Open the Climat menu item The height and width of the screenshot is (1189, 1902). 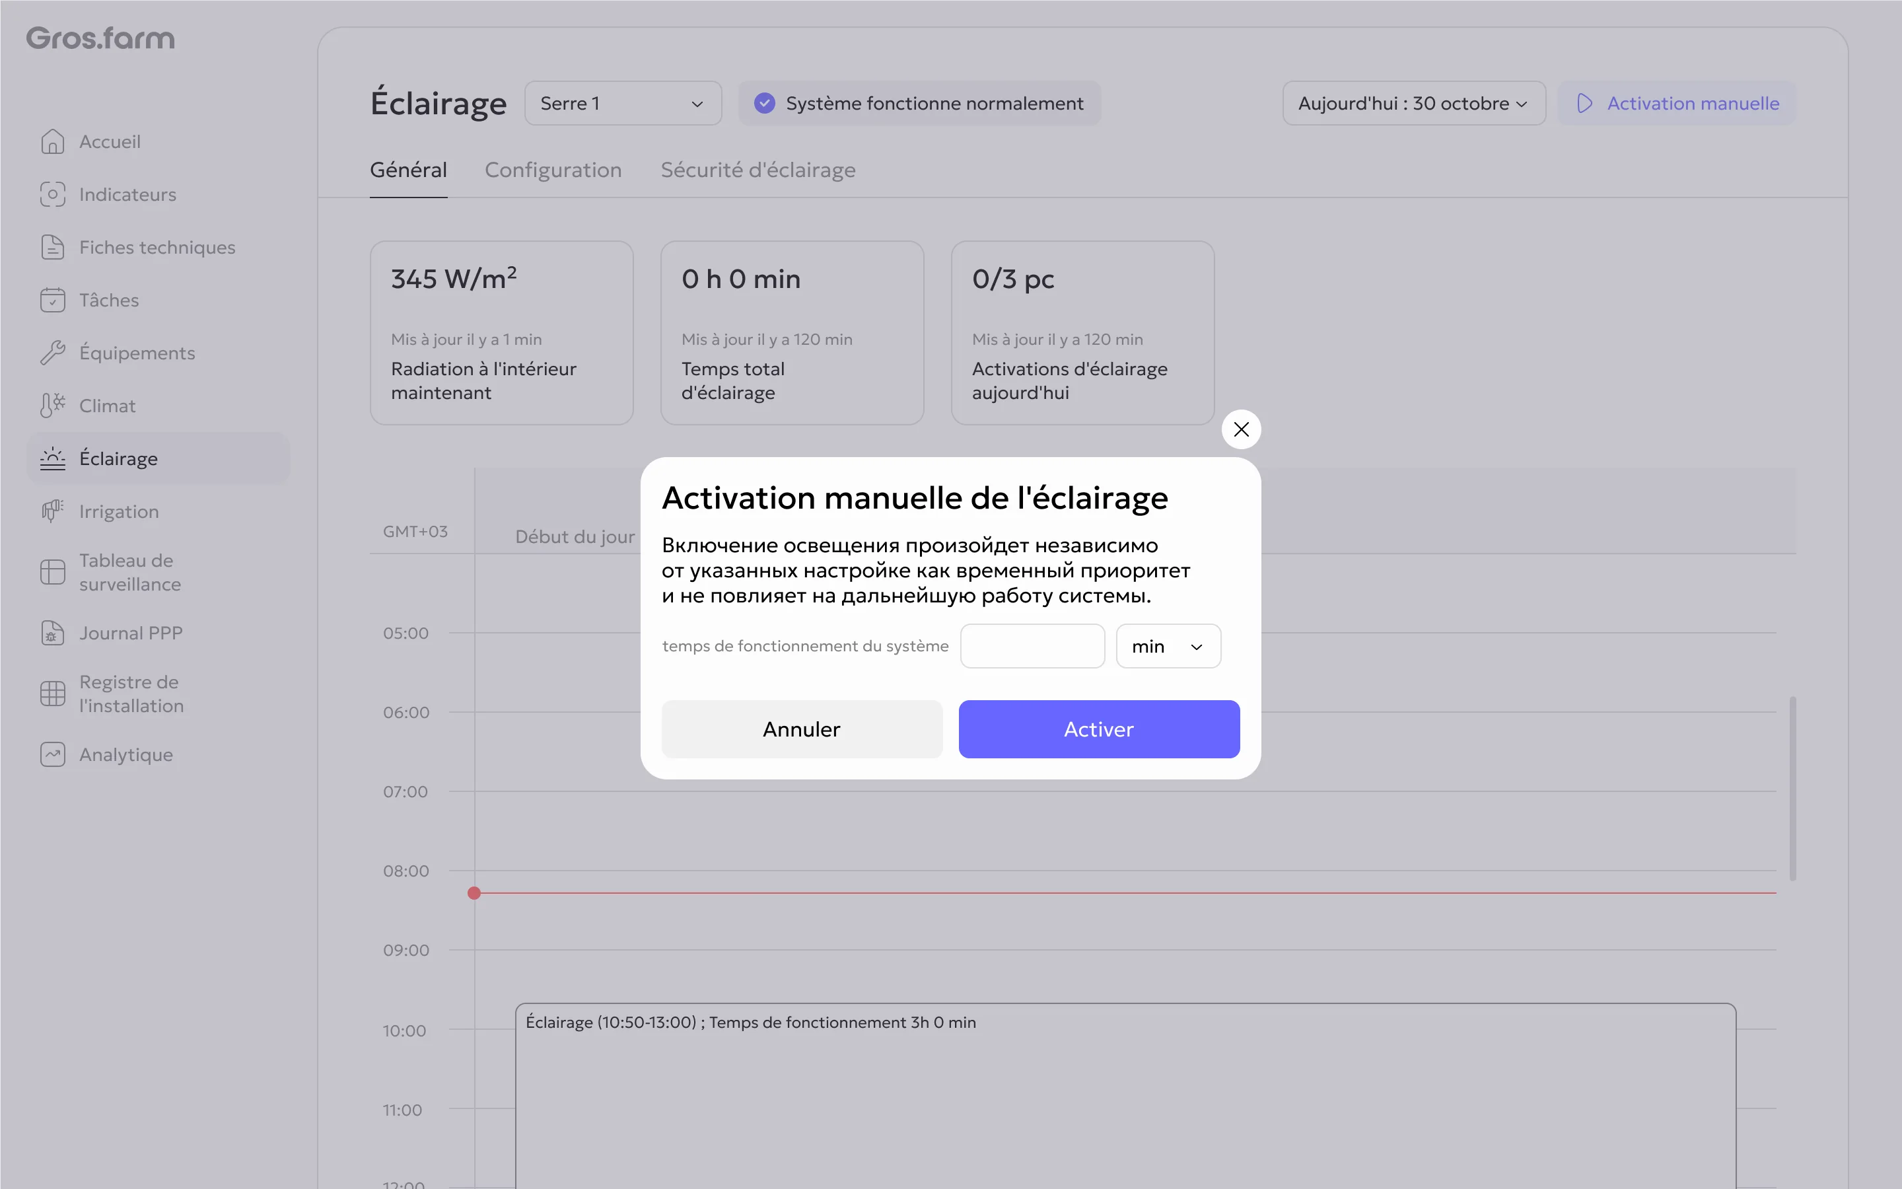coord(158,405)
